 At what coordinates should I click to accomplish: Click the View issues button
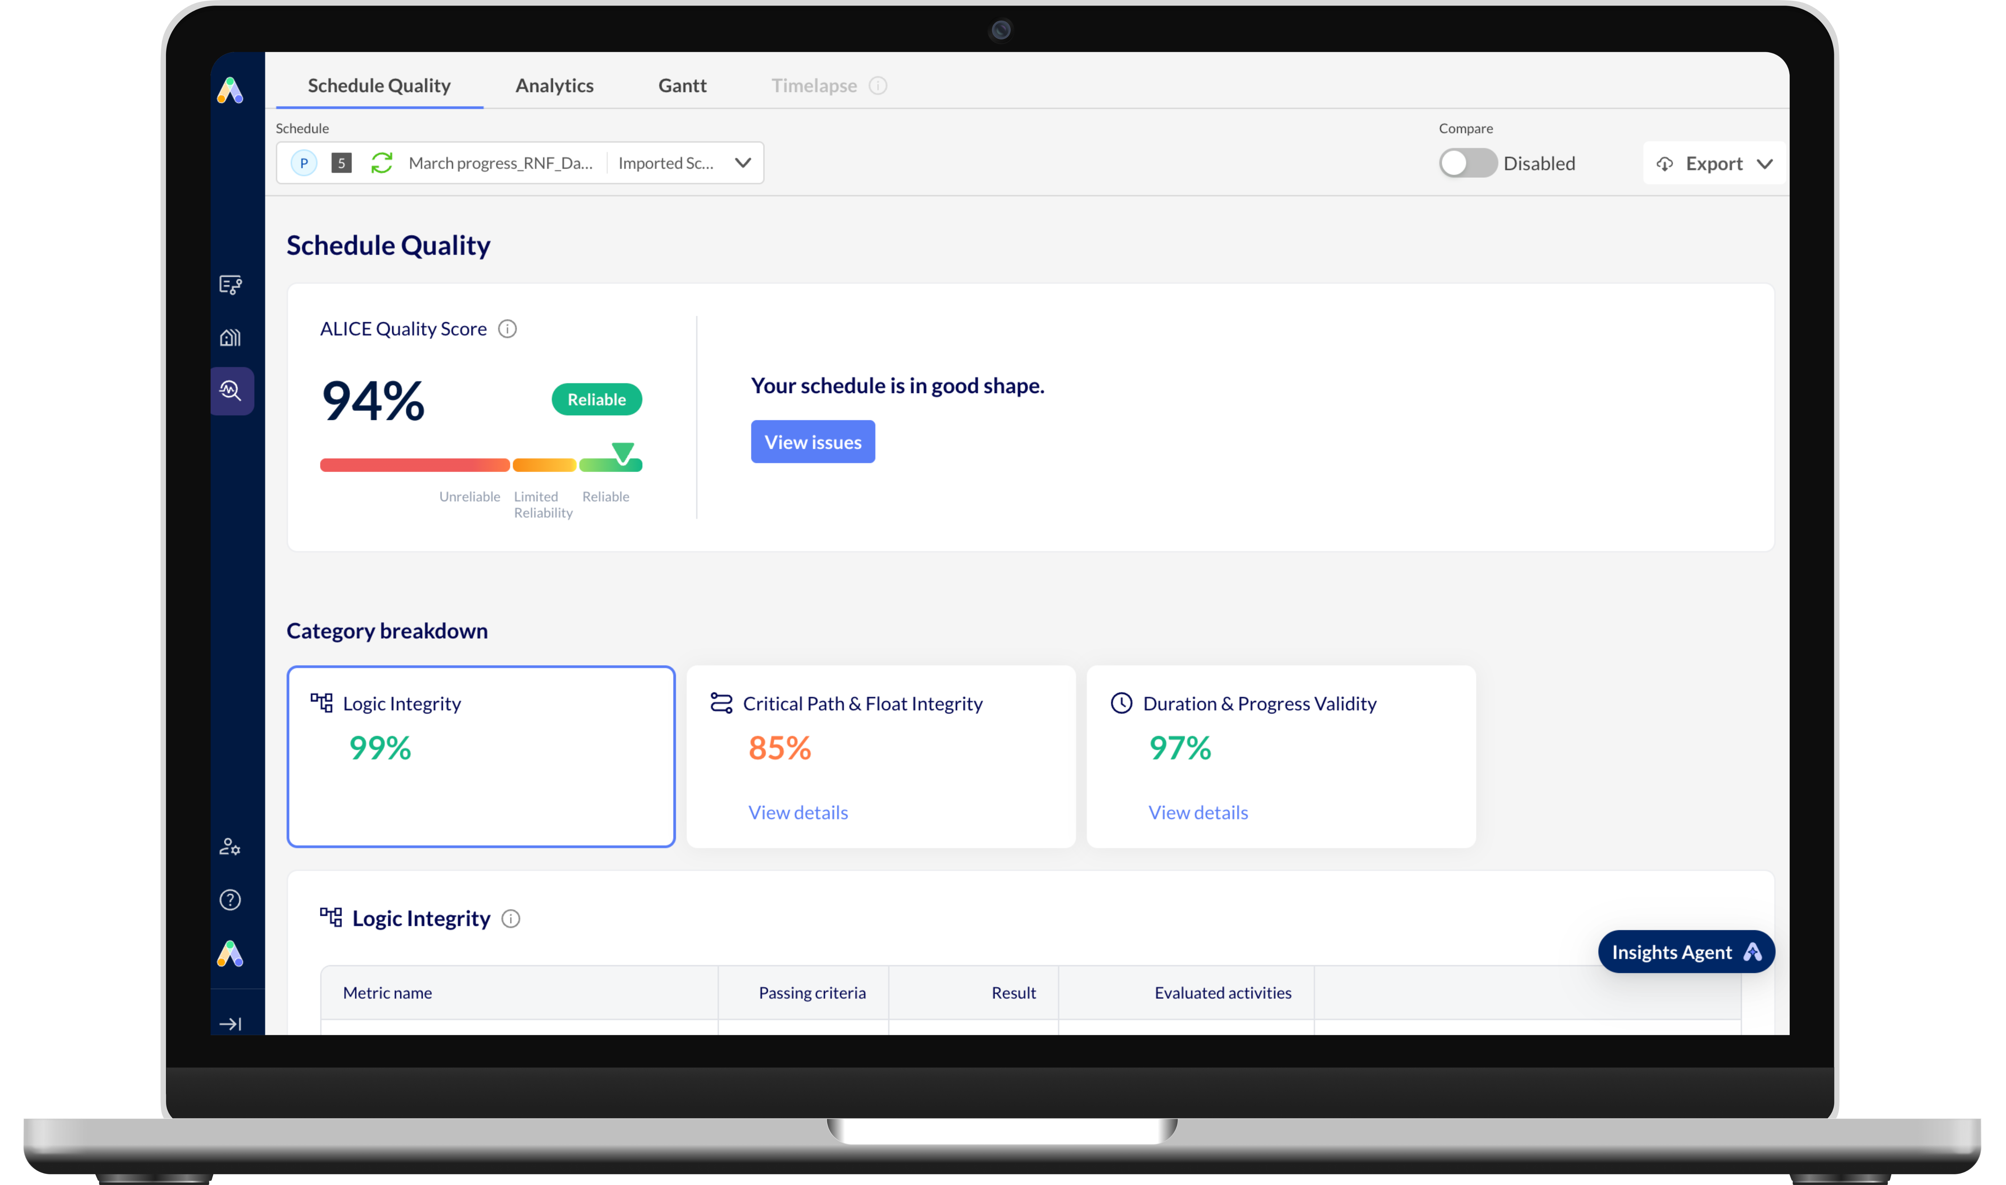[813, 442]
